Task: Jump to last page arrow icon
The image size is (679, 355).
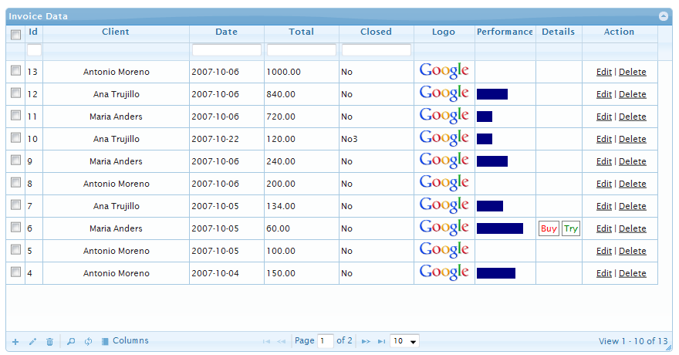Action: coord(381,341)
